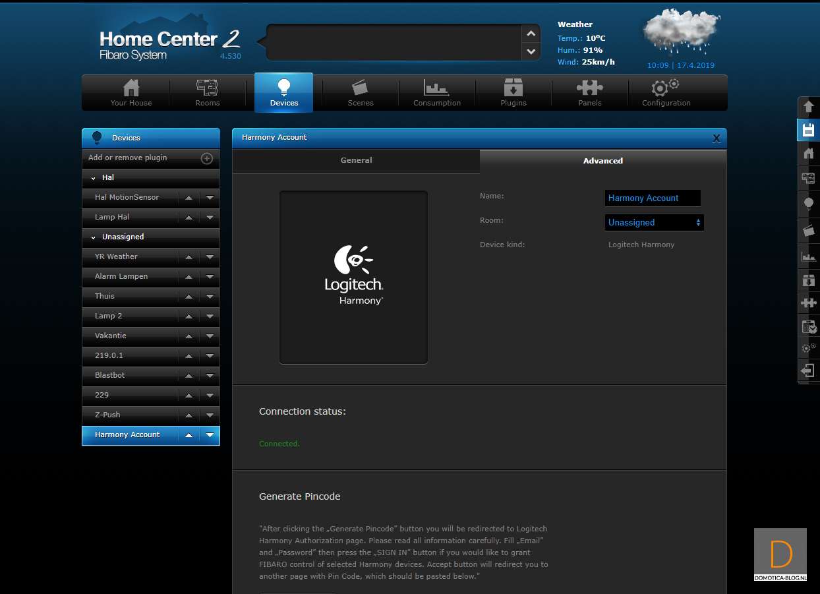The height and width of the screenshot is (594, 820).
Task: Click the save disk icon in right sidebar
Action: (808, 130)
